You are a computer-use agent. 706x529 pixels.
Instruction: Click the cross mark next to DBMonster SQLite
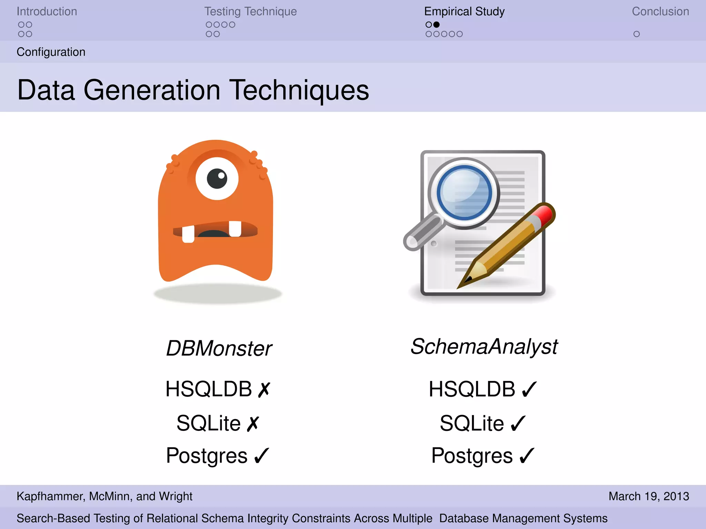253,424
